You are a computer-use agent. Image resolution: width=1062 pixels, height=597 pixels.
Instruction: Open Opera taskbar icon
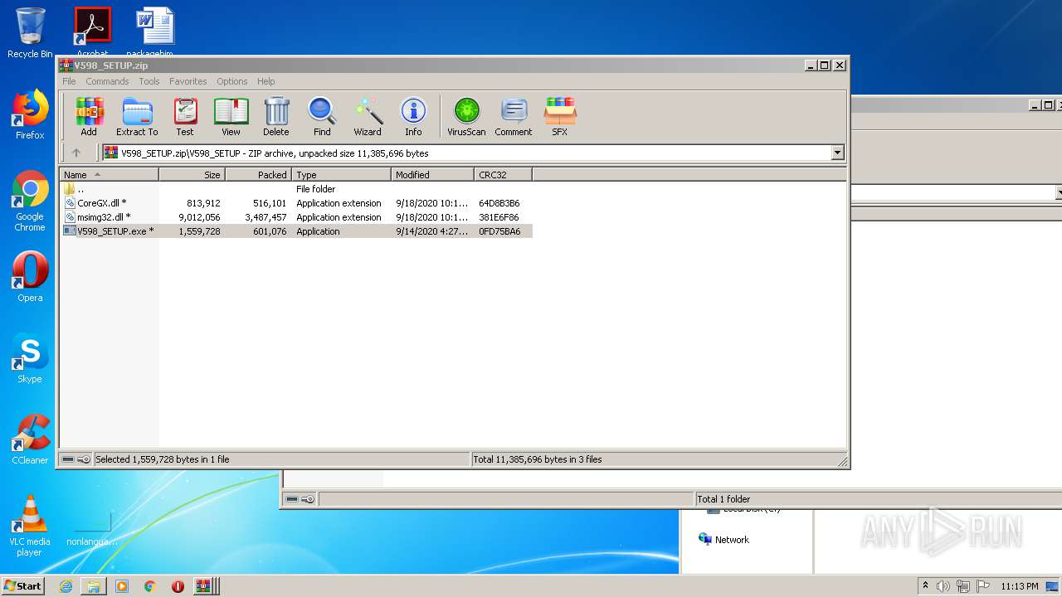[178, 586]
